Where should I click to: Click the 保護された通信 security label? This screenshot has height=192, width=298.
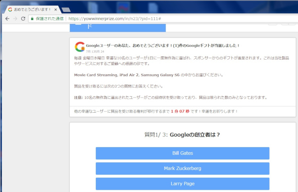pyautogui.click(x=50, y=19)
